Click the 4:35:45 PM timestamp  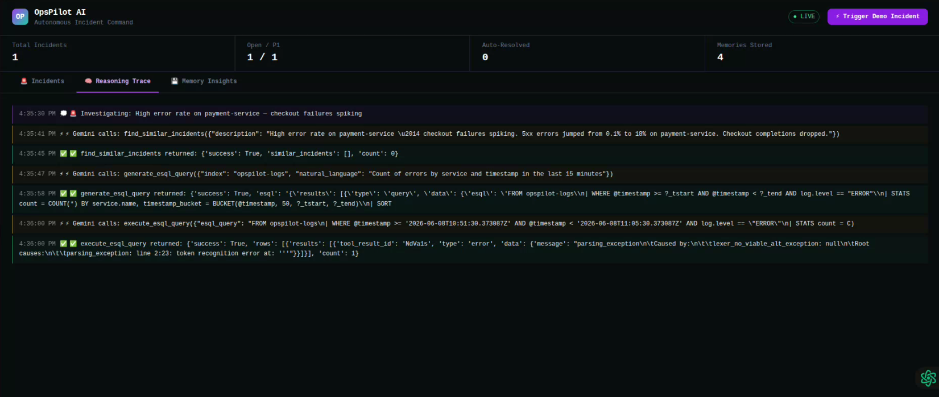[38, 154]
